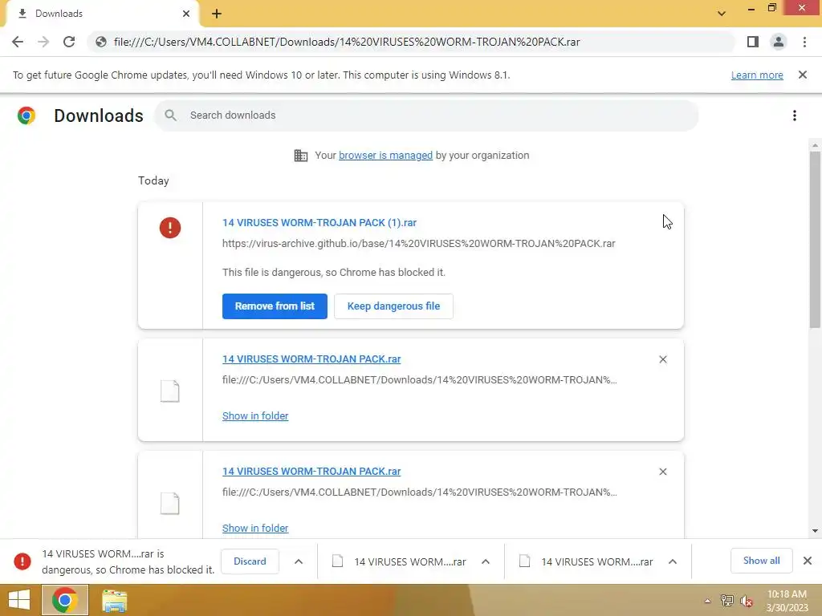Open the tab search chevron
This screenshot has height=616, width=822.
pyautogui.click(x=722, y=14)
